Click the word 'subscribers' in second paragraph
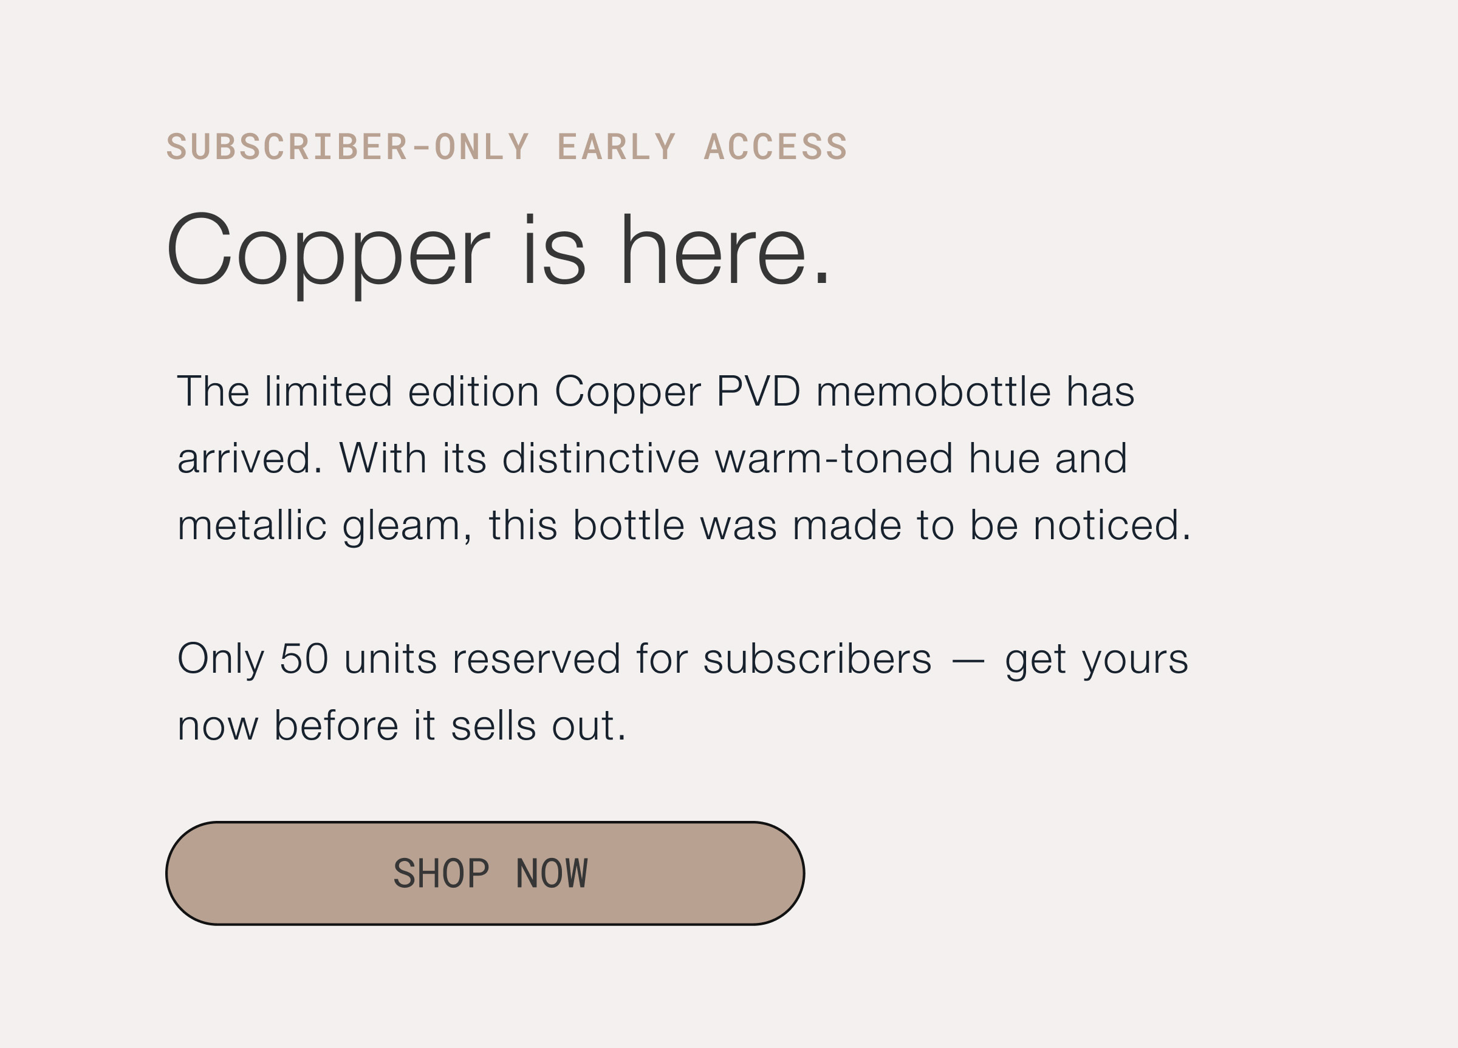 [x=818, y=658]
